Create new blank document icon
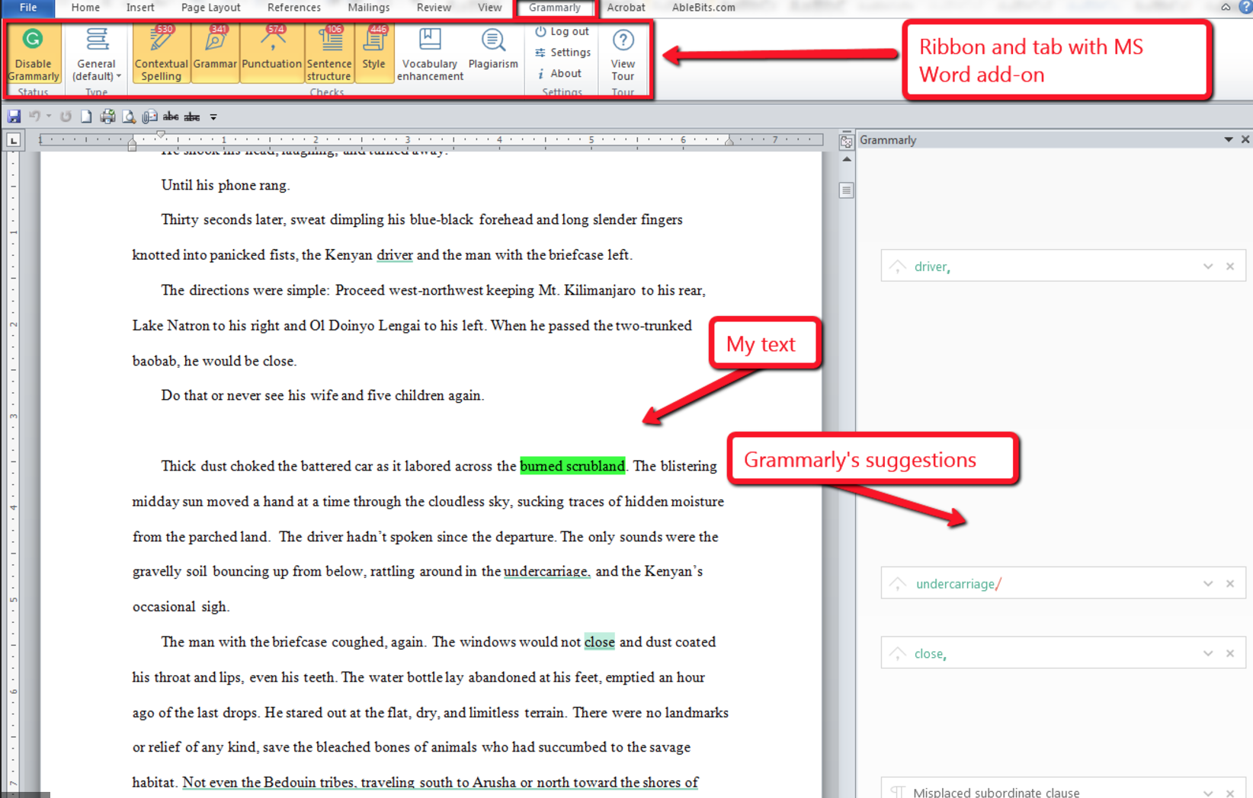Viewport: 1253px width, 798px height. point(86,117)
